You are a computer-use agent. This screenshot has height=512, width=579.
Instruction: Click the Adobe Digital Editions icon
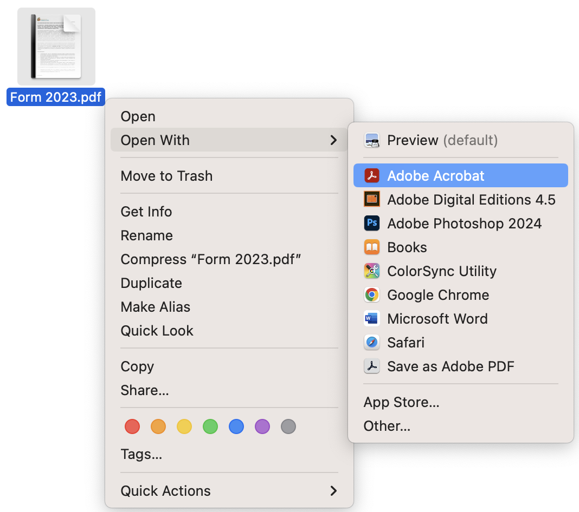[371, 199]
